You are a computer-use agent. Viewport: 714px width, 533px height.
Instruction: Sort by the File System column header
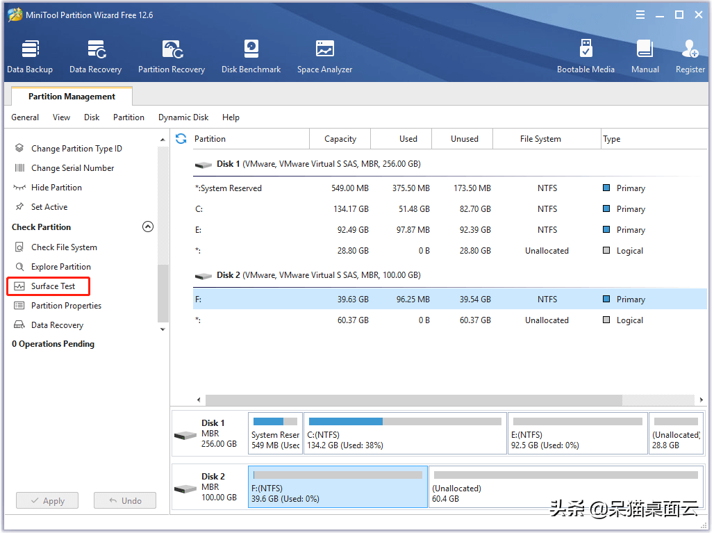pyautogui.click(x=547, y=139)
